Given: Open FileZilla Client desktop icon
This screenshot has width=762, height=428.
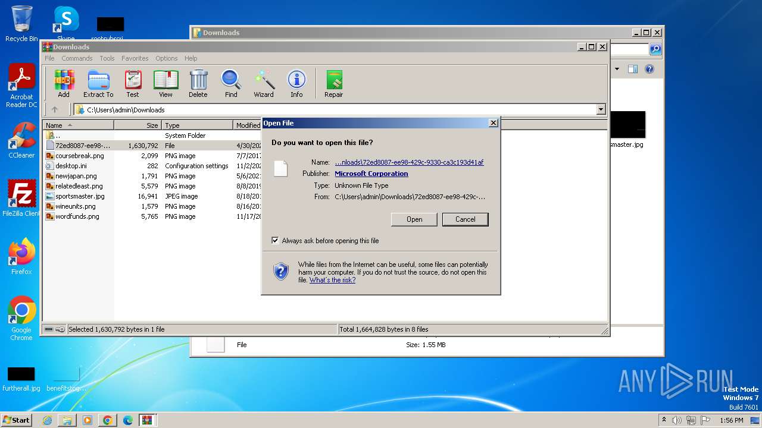Looking at the screenshot, I should pyautogui.click(x=21, y=199).
